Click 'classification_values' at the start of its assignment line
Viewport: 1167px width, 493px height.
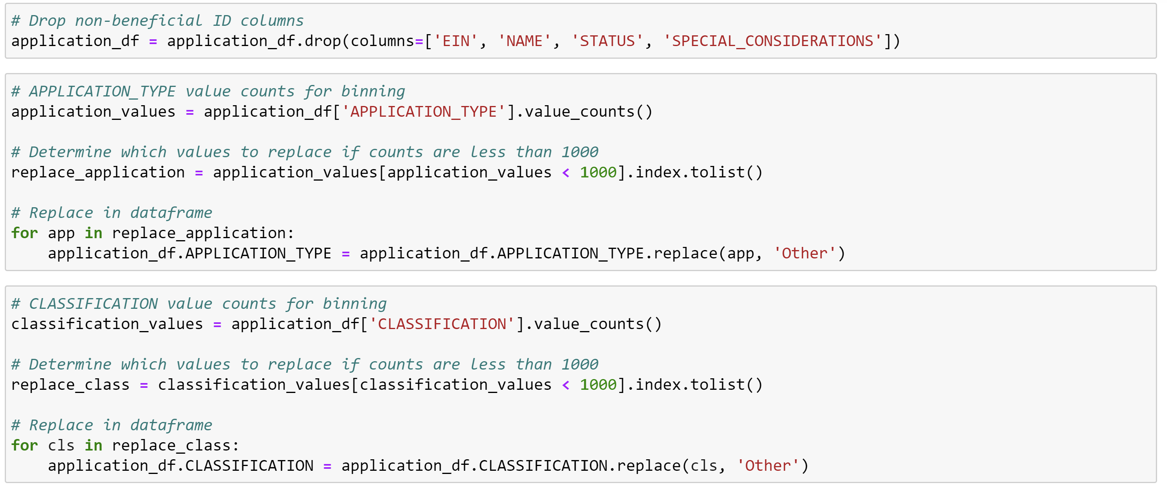[107, 324]
